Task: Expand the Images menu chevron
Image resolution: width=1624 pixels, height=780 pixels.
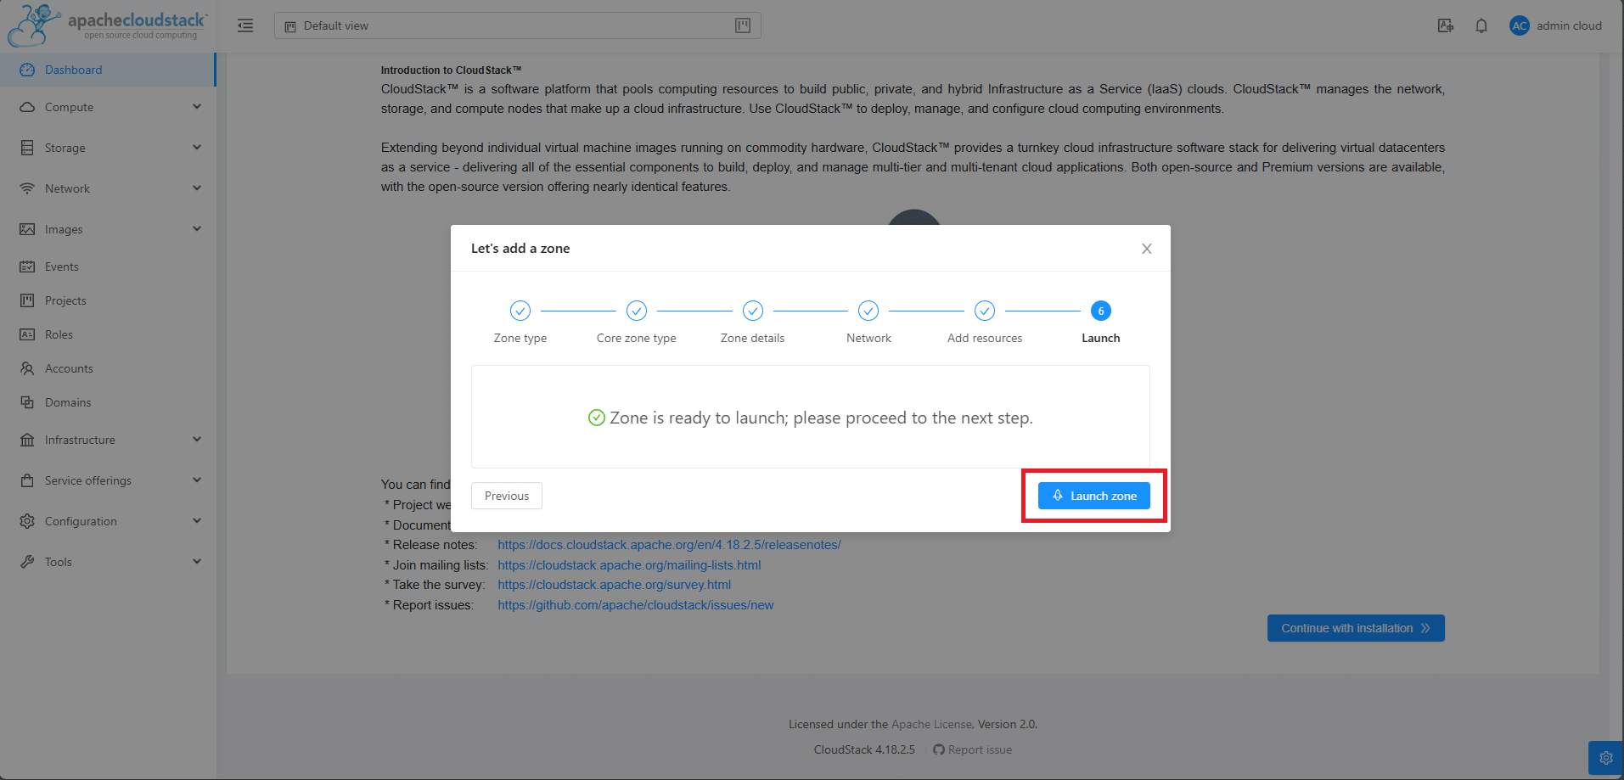Action: pos(197,229)
